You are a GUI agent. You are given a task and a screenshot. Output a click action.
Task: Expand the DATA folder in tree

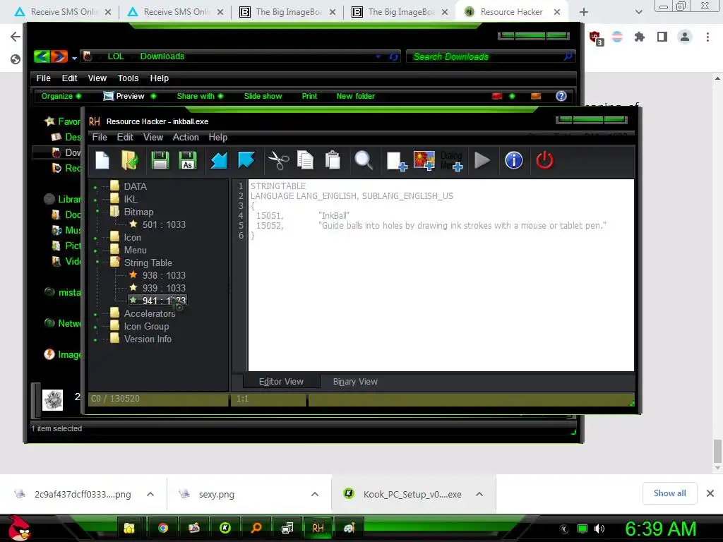(x=95, y=187)
